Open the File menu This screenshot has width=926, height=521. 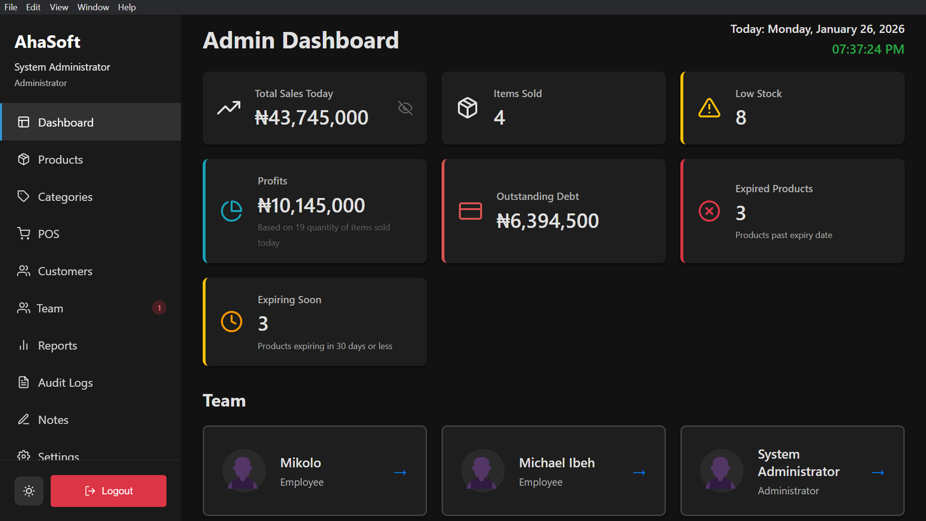(10, 7)
